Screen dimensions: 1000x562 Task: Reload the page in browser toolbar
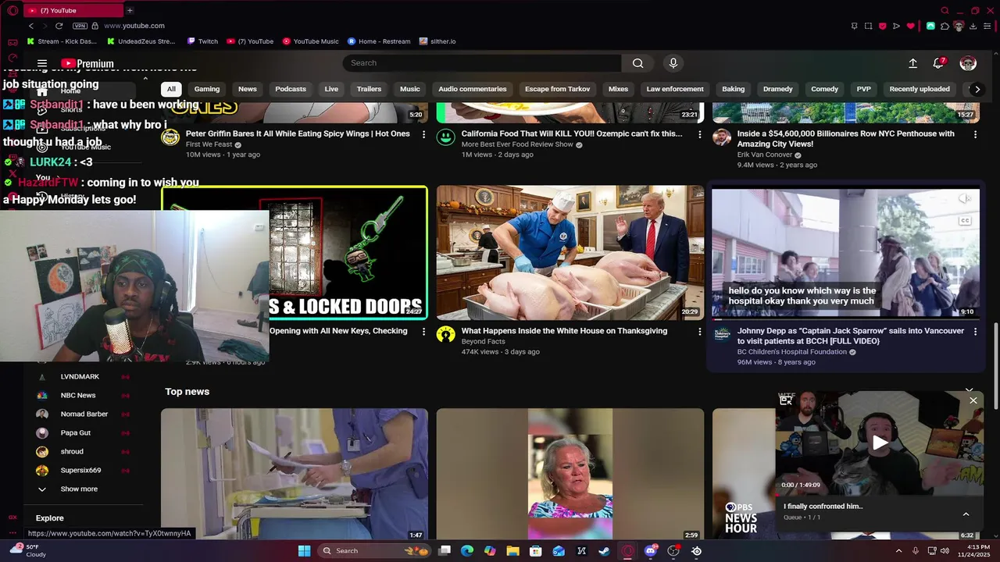(59, 26)
